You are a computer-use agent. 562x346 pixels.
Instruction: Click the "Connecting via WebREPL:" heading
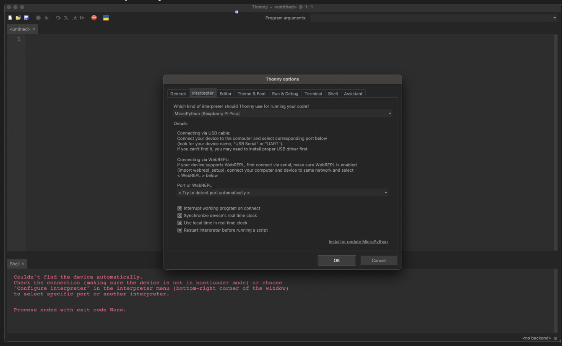tap(203, 160)
